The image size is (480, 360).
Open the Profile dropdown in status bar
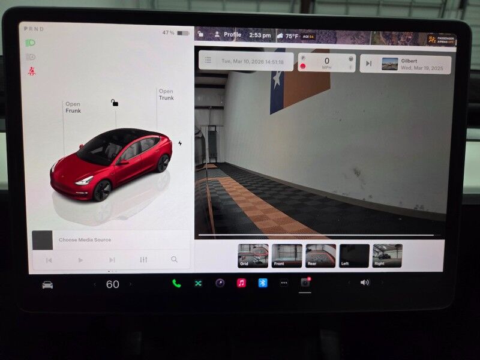coord(227,35)
